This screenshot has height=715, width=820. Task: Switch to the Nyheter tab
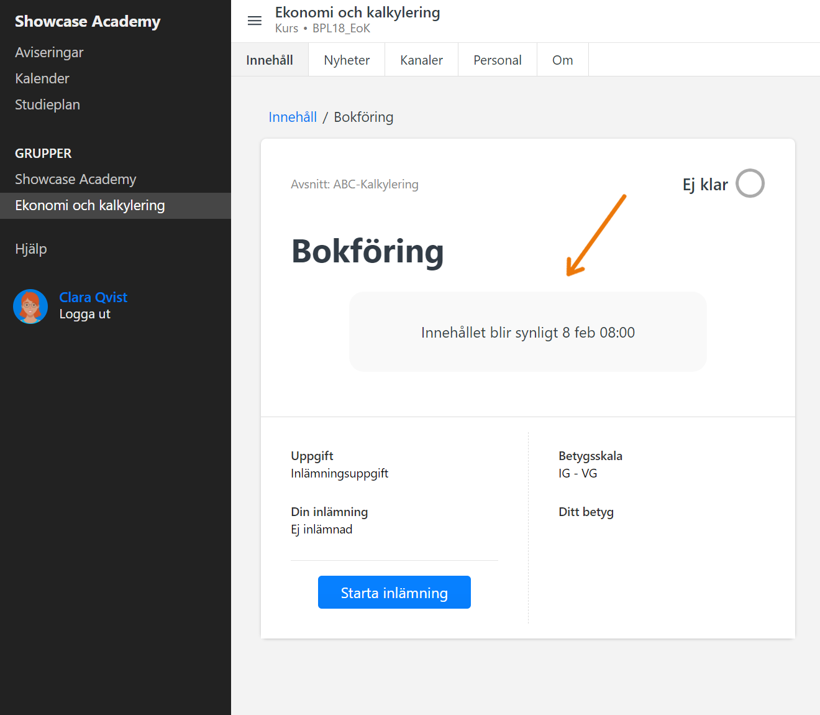(x=346, y=60)
